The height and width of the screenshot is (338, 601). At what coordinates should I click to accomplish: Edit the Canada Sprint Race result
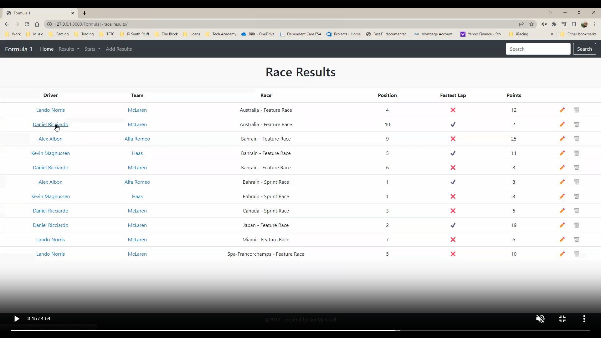[x=562, y=211]
